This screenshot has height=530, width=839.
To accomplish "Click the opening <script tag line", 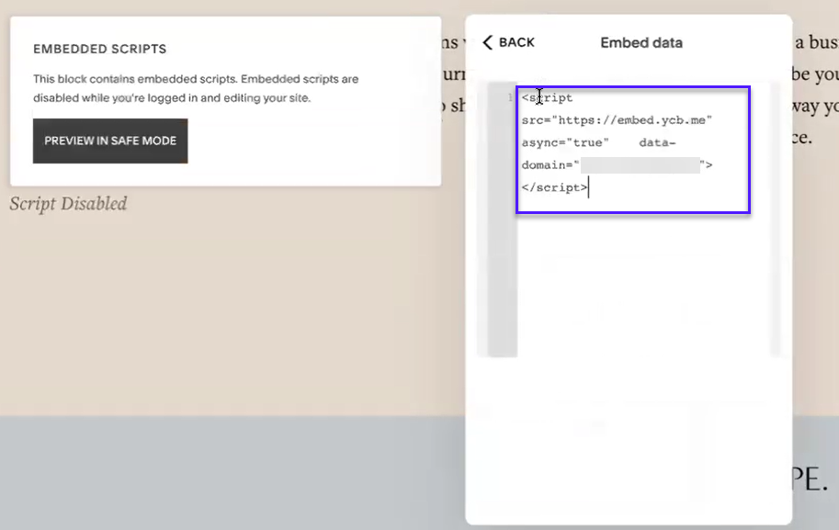I will [x=547, y=98].
